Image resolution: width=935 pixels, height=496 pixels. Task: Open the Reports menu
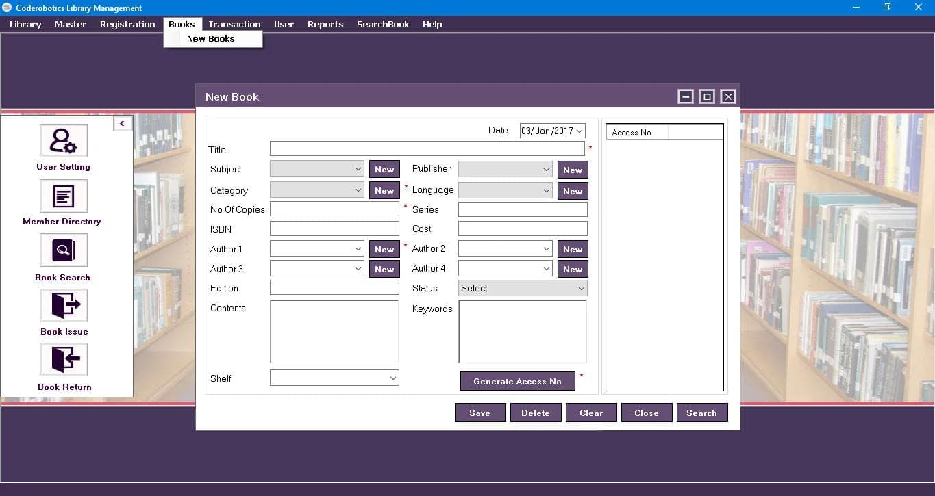(x=325, y=24)
